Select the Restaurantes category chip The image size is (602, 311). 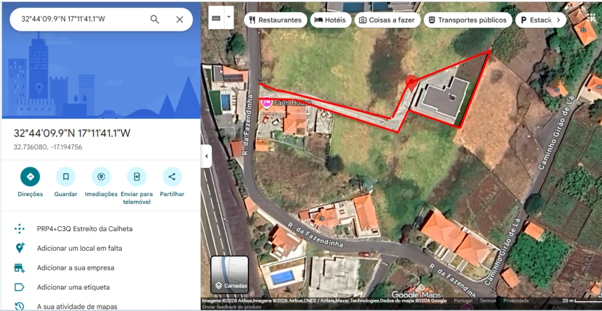(275, 20)
